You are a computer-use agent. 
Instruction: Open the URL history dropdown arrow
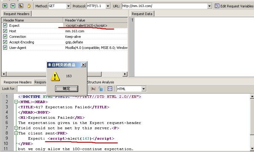click(209, 6)
